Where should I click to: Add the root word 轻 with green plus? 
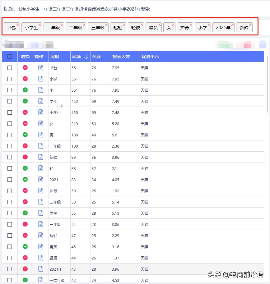pyautogui.click(x=25, y=168)
